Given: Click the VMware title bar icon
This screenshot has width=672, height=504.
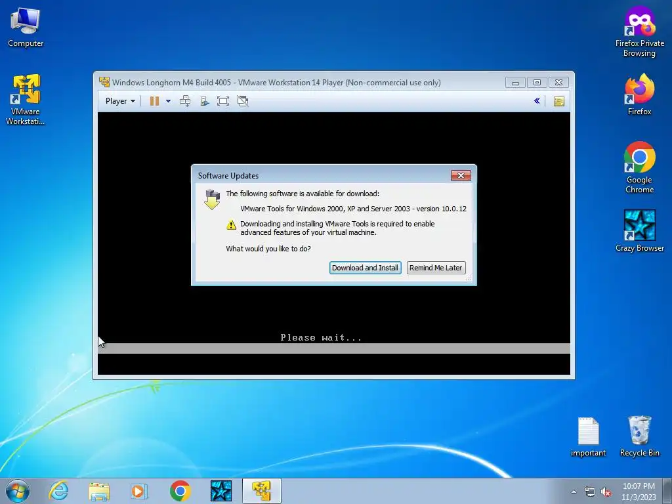Looking at the screenshot, I should tap(104, 82).
